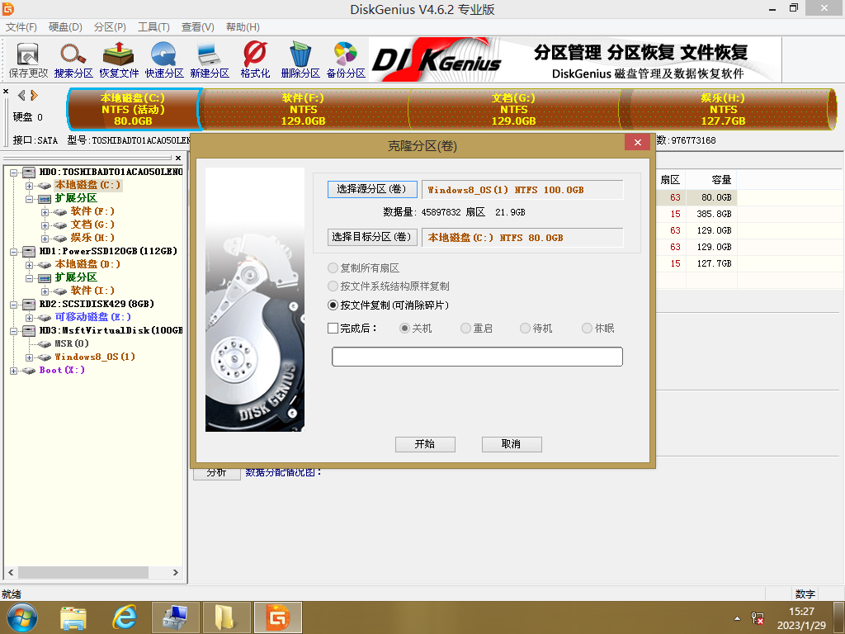The width and height of the screenshot is (845, 634).
Task: Open the 硬盘(D) menu
Action: (x=65, y=27)
